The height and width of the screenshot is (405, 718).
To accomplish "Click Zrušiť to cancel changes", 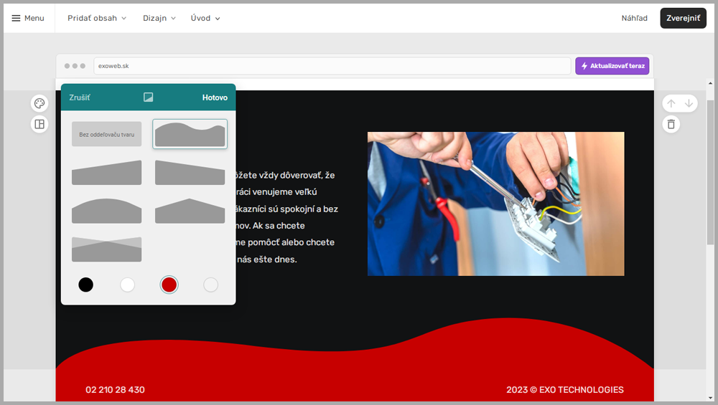I will point(80,97).
